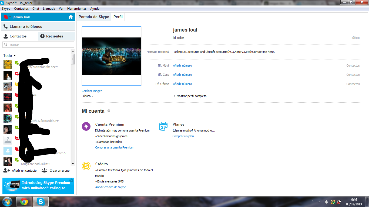Open the Contactos menu in menu bar
The image size is (369, 207).
tap(21, 9)
